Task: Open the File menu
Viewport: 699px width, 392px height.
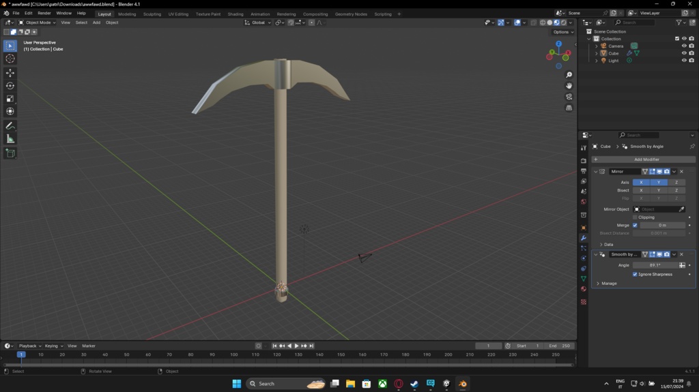Action: [x=16, y=14]
